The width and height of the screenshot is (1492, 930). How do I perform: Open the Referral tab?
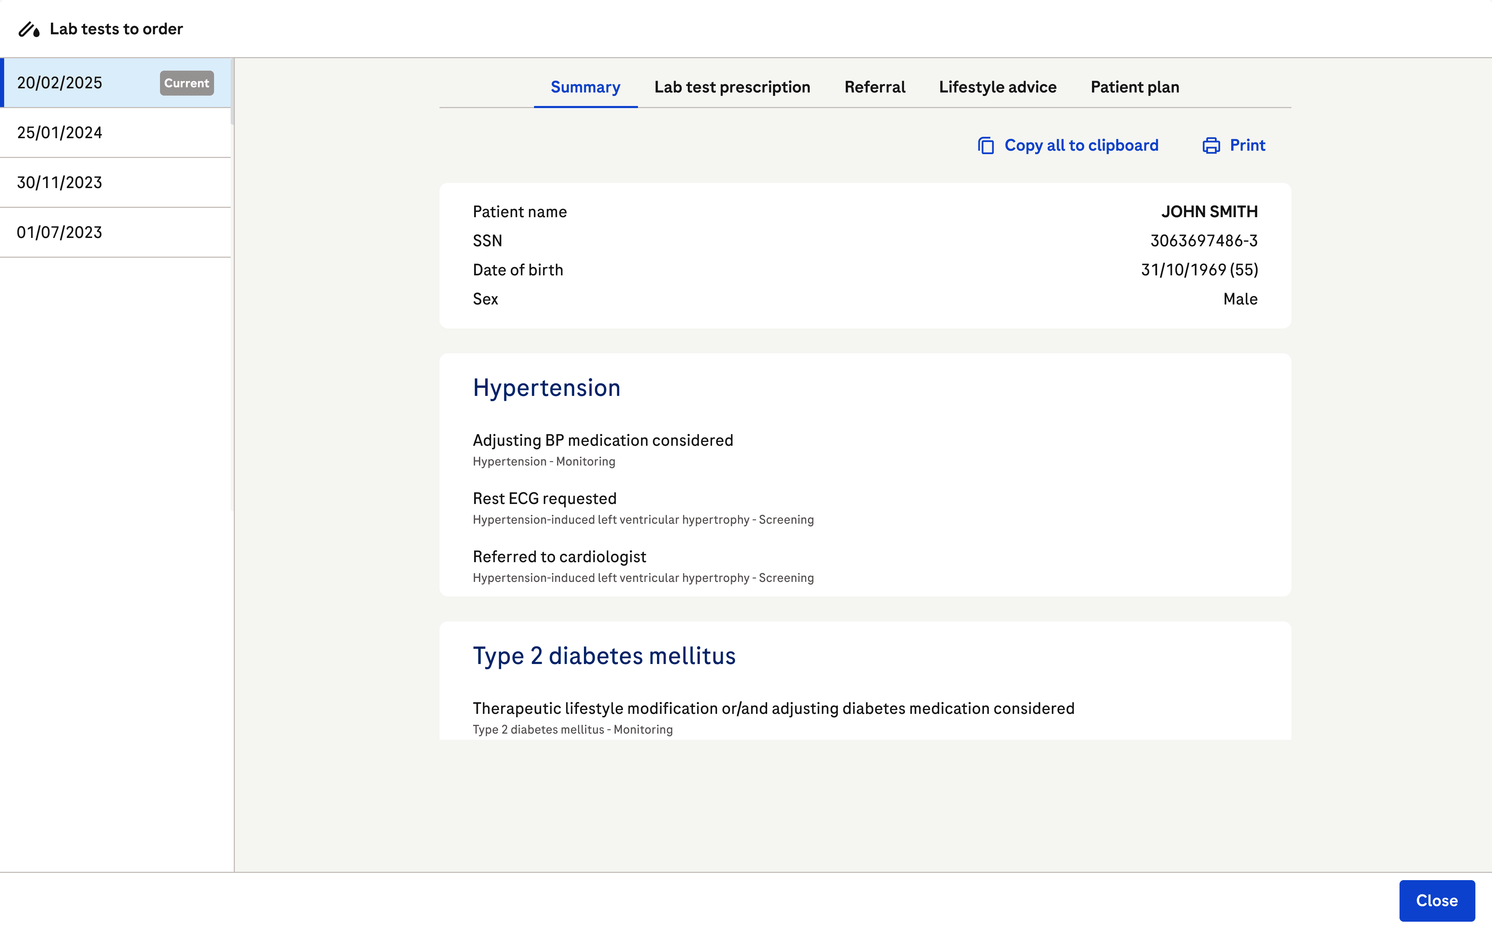pyautogui.click(x=874, y=87)
